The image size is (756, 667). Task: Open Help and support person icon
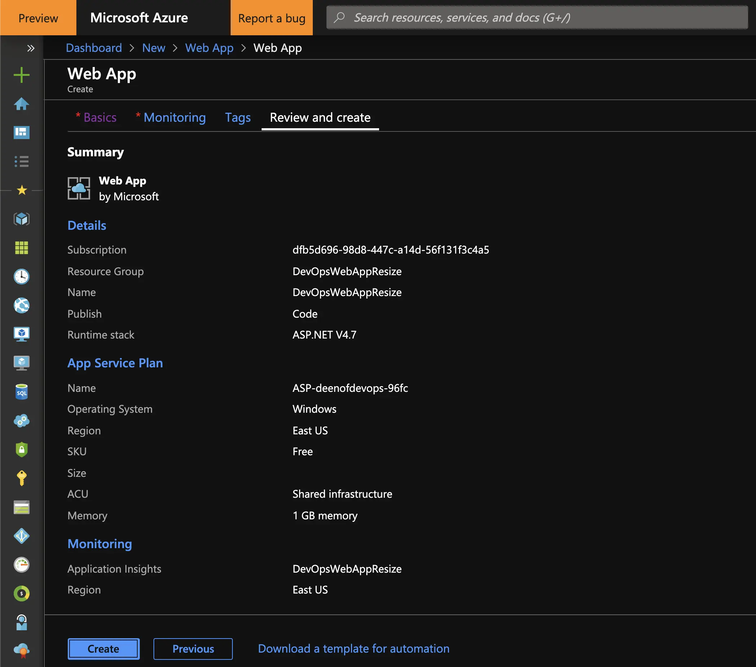tap(22, 623)
